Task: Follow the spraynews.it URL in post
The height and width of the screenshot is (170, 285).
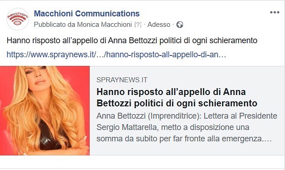Action: (117, 55)
